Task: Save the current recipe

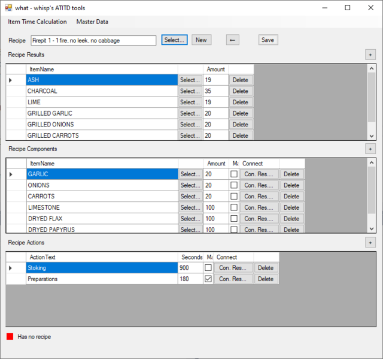Action: click(x=268, y=40)
